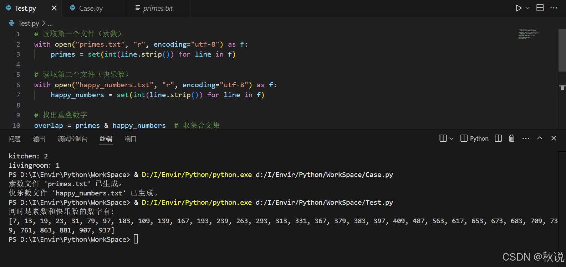The image size is (566, 267).
Task: Split the editor right
Action: tap(540, 8)
